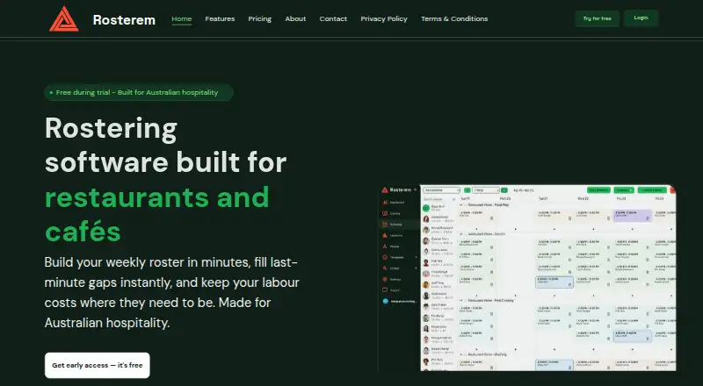The image size is (703, 386).
Task: Go to the Features page
Action: tap(220, 18)
